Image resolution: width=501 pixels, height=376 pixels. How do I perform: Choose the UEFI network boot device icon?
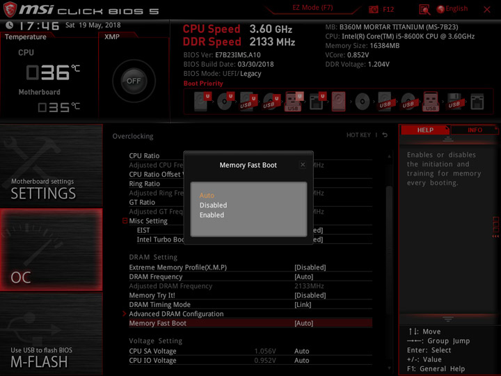pyautogui.click(x=317, y=102)
